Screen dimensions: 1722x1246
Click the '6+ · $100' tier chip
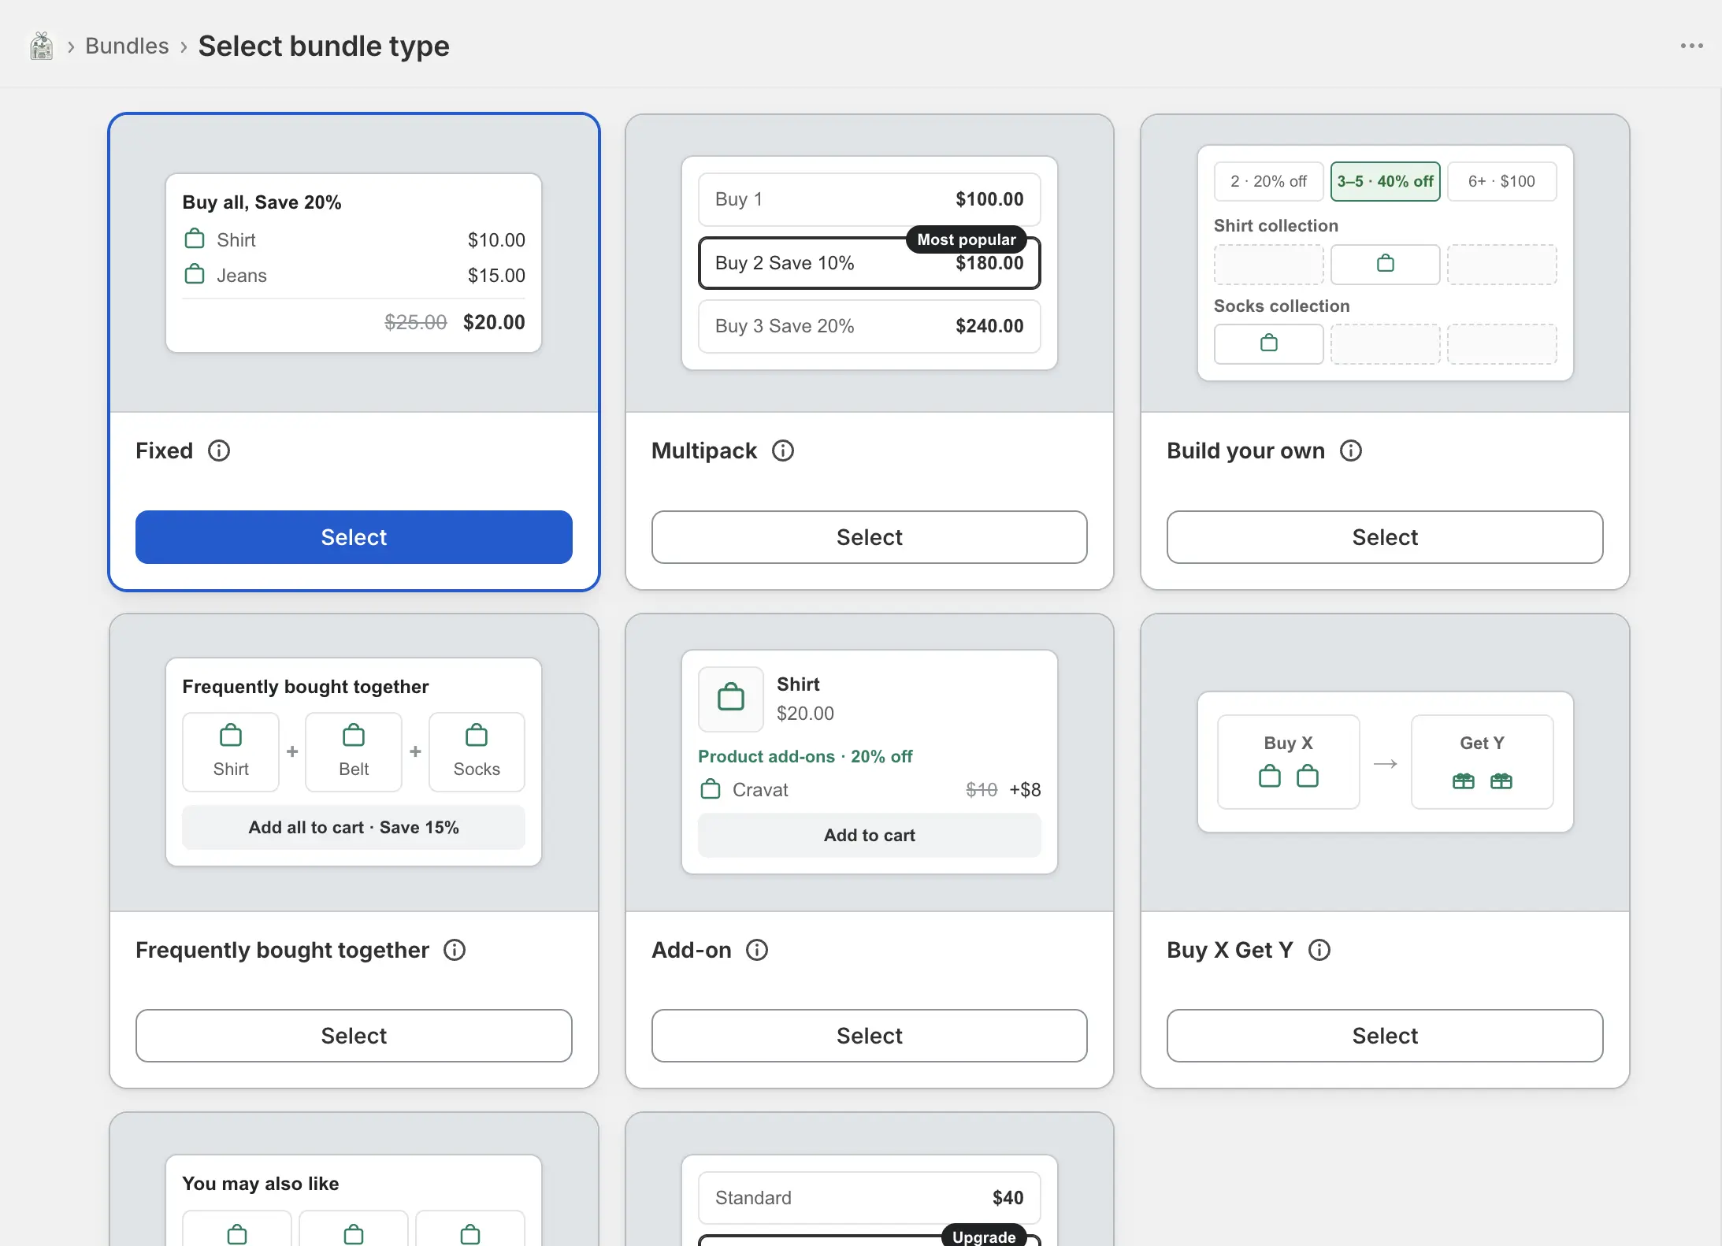coord(1502,181)
